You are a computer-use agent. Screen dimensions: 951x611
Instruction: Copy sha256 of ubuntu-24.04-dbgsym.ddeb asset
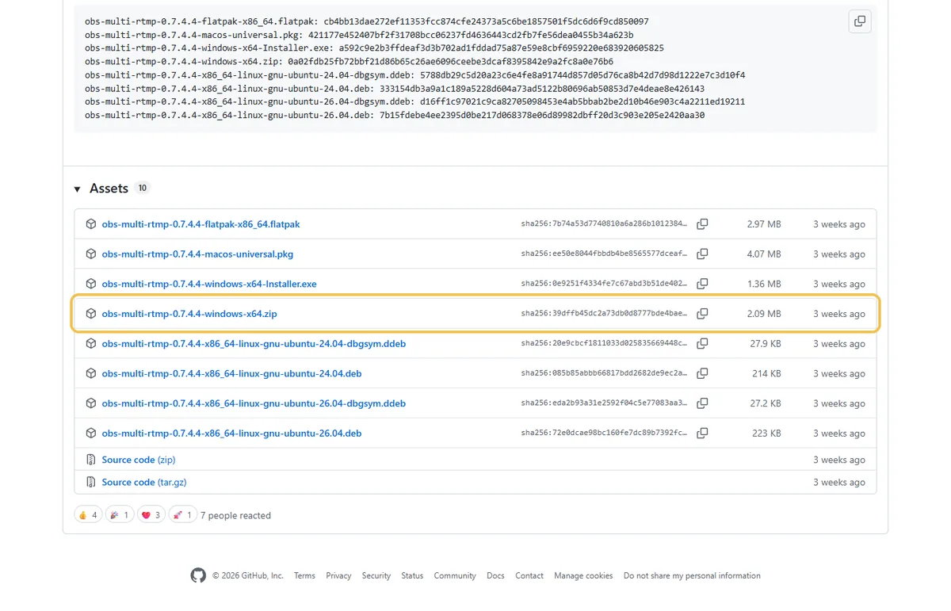(702, 344)
